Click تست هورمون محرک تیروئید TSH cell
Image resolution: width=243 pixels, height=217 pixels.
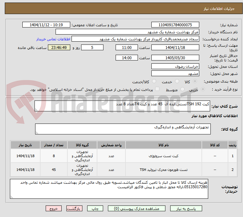[x=163, y=170]
